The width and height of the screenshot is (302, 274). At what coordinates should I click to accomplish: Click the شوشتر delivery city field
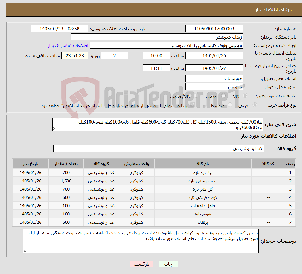(x=214, y=87)
